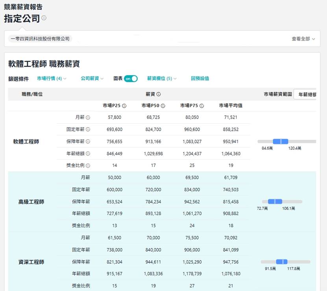
Task: Click info icon beside 薪資 column header
Action: coord(159,95)
